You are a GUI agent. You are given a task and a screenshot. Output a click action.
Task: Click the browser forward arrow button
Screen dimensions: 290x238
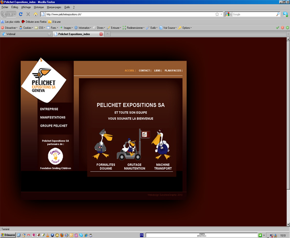[11, 14]
